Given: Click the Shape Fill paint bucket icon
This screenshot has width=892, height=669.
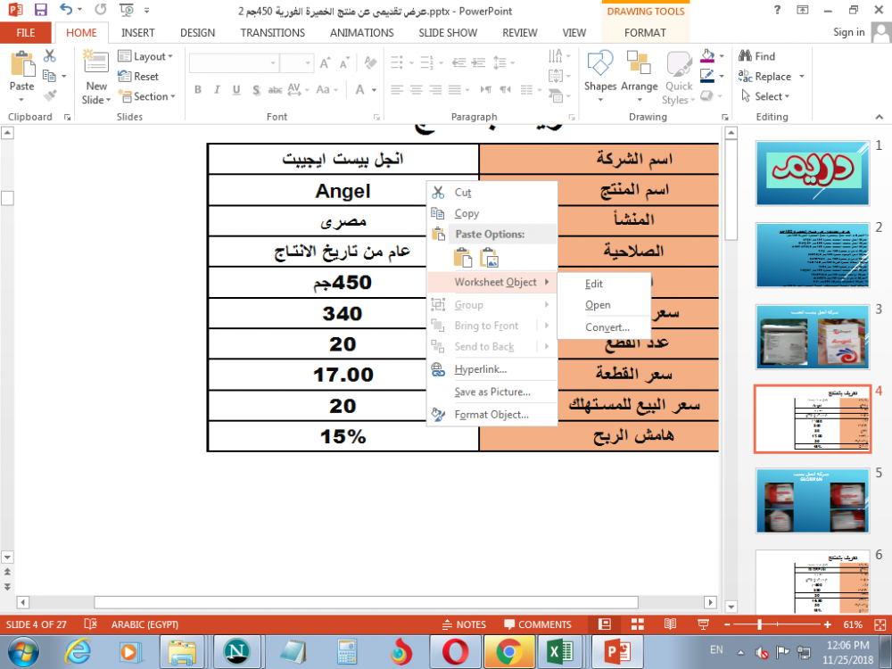Looking at the screenshot, I should click(x=707, y=55).
